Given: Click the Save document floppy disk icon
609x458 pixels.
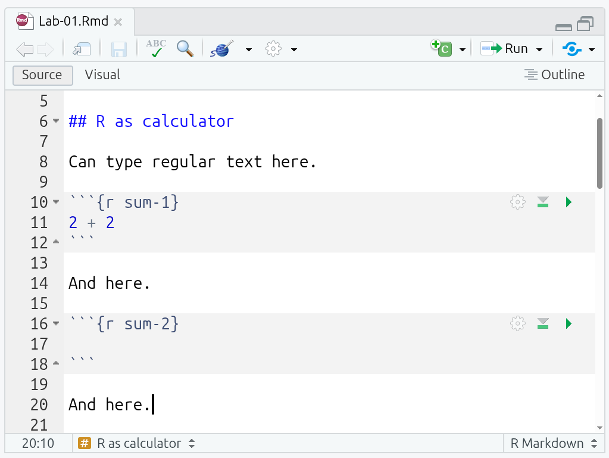Looking at the screenshot, I should 119,49.
